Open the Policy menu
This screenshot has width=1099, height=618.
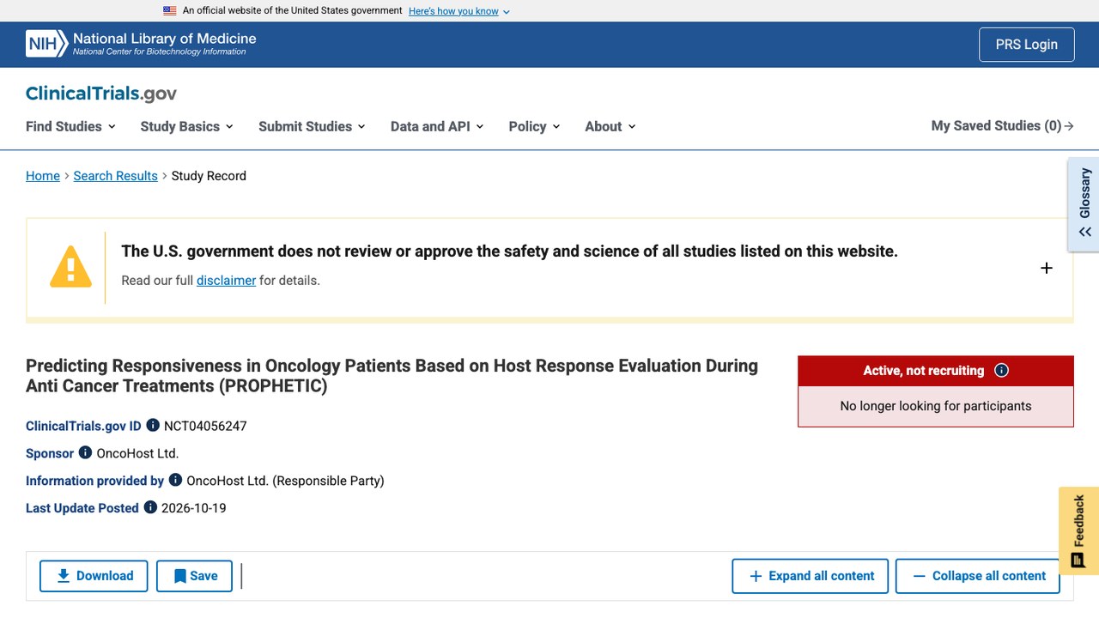pos(534,126)
